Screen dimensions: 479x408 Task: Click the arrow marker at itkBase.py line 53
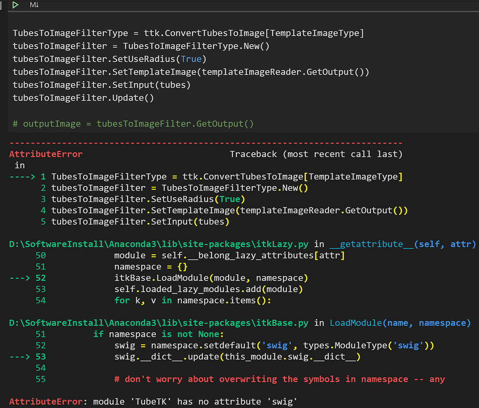(19, 357)
